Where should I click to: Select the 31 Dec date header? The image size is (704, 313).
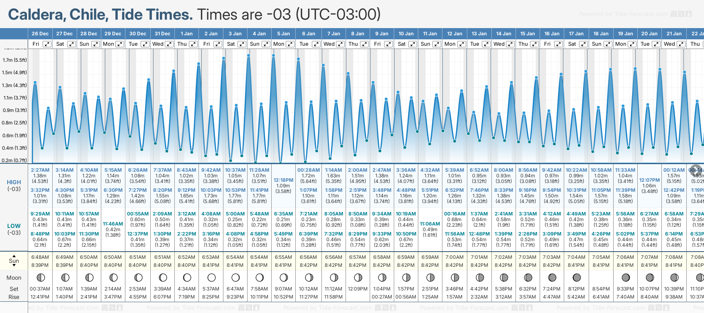click(x=162, y=34)
